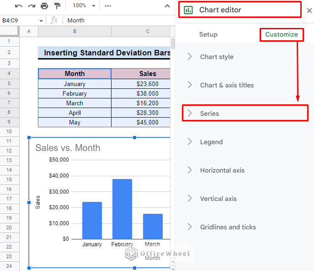
Task: Close the Chart editor panel
Action: 309,11
